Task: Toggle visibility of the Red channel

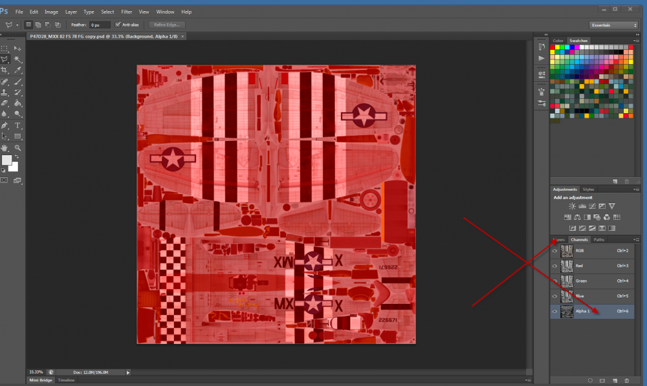Action: coord(554,266)
